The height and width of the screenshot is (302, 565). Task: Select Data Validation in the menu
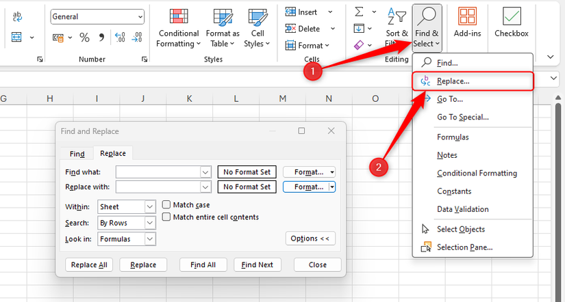pos(472,209)
